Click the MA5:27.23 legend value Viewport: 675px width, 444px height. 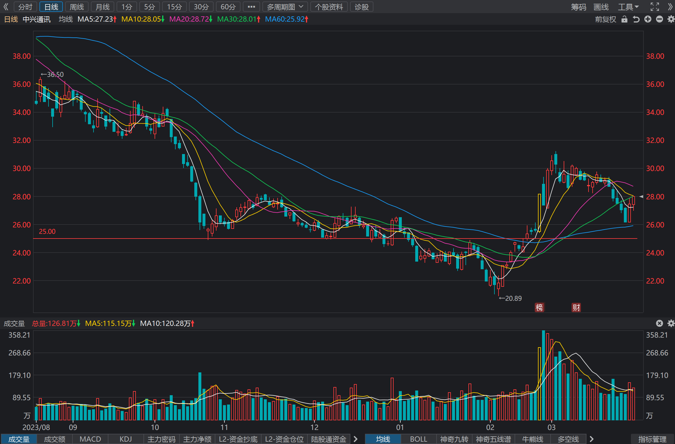coord(97,19)
